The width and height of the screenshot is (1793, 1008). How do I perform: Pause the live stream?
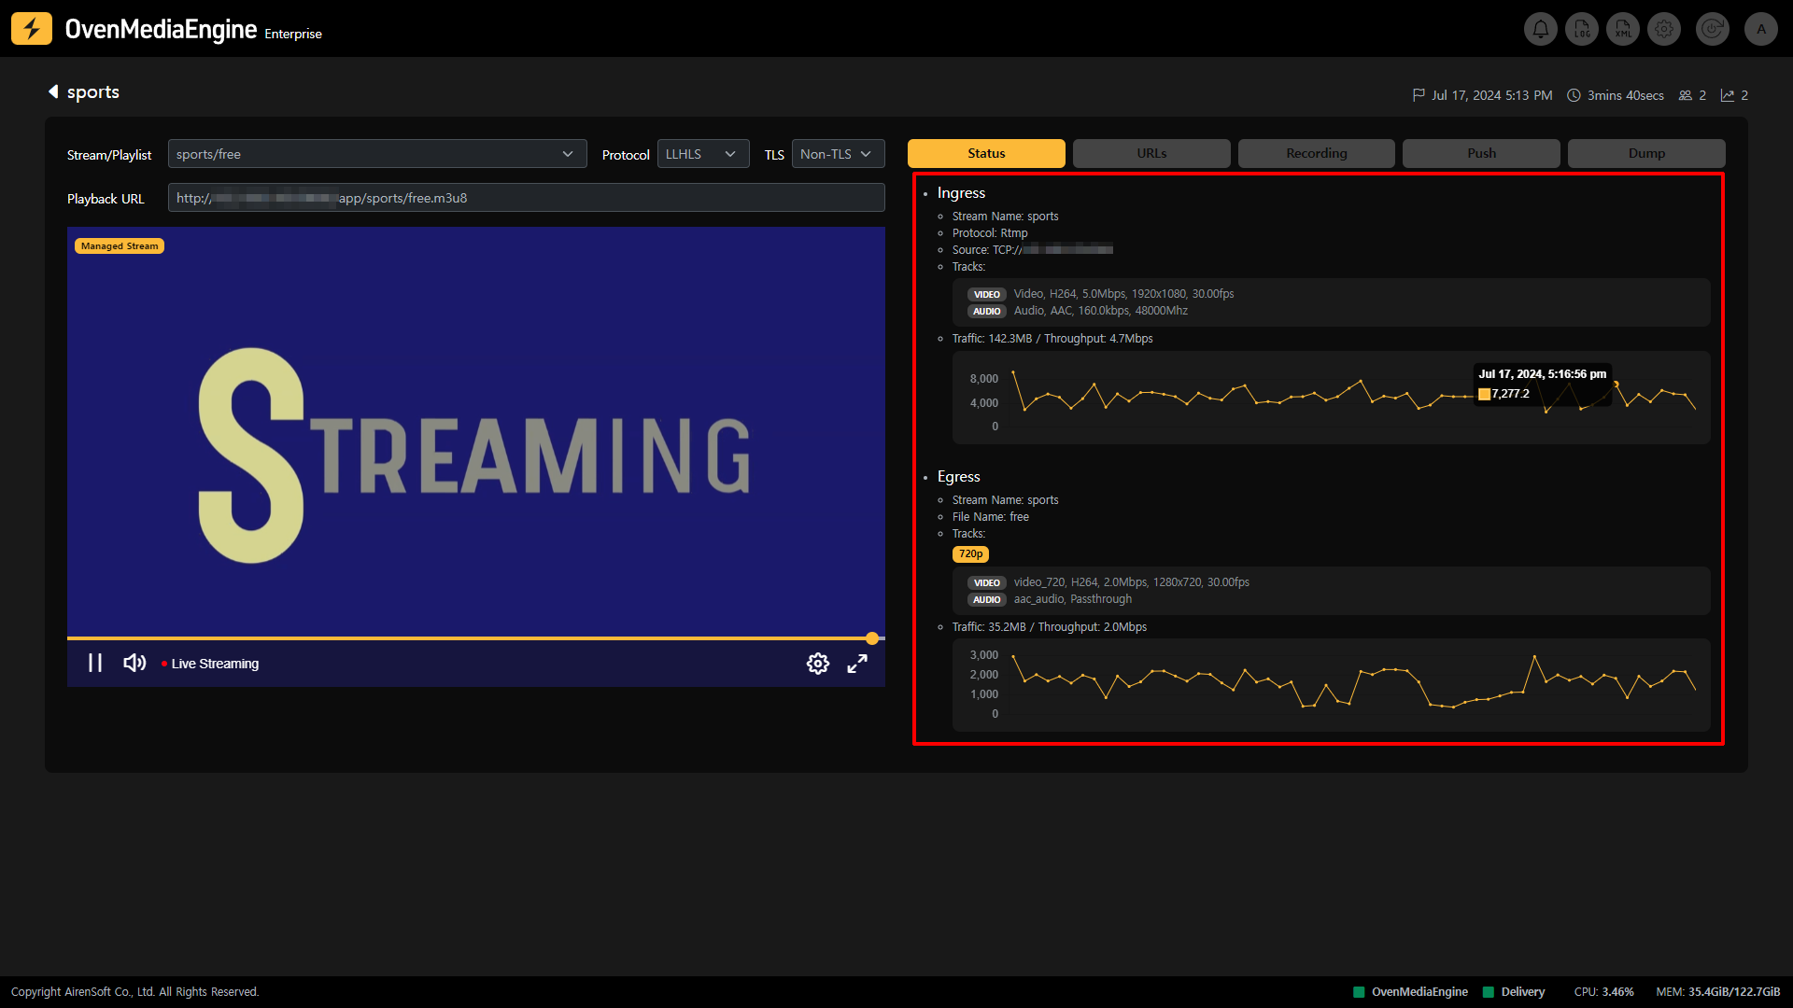[x=95, y=663]
